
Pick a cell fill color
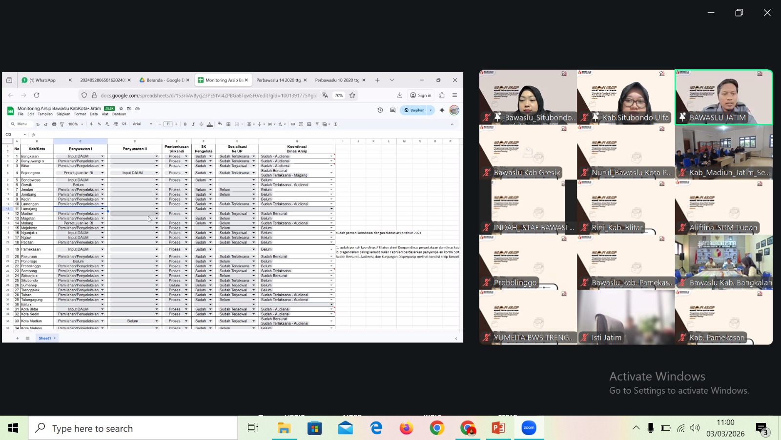click(x=220, y=124)
